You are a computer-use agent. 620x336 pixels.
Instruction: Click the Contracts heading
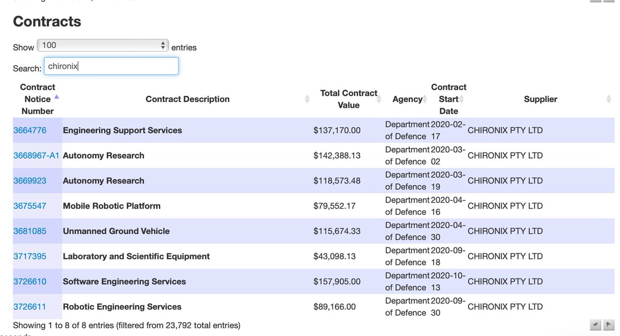coord(47,22)
